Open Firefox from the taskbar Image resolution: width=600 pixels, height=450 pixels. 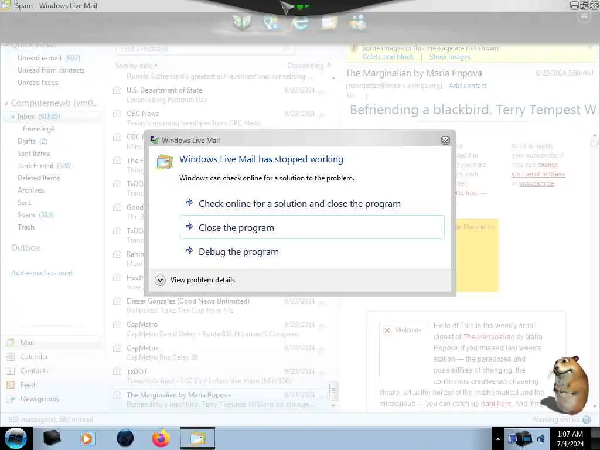161,438
